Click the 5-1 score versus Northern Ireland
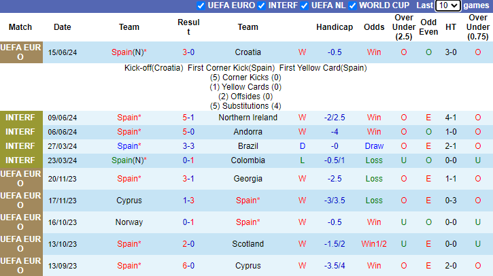Image resolution: width=493 pixels, height=276 pixels. click(x=188, y=117)
